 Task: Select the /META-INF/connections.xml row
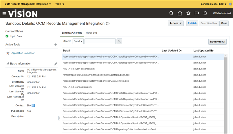pos(143,87)
